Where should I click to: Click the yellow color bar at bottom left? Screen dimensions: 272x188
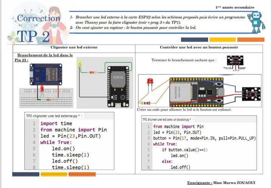tap(54, 174)
